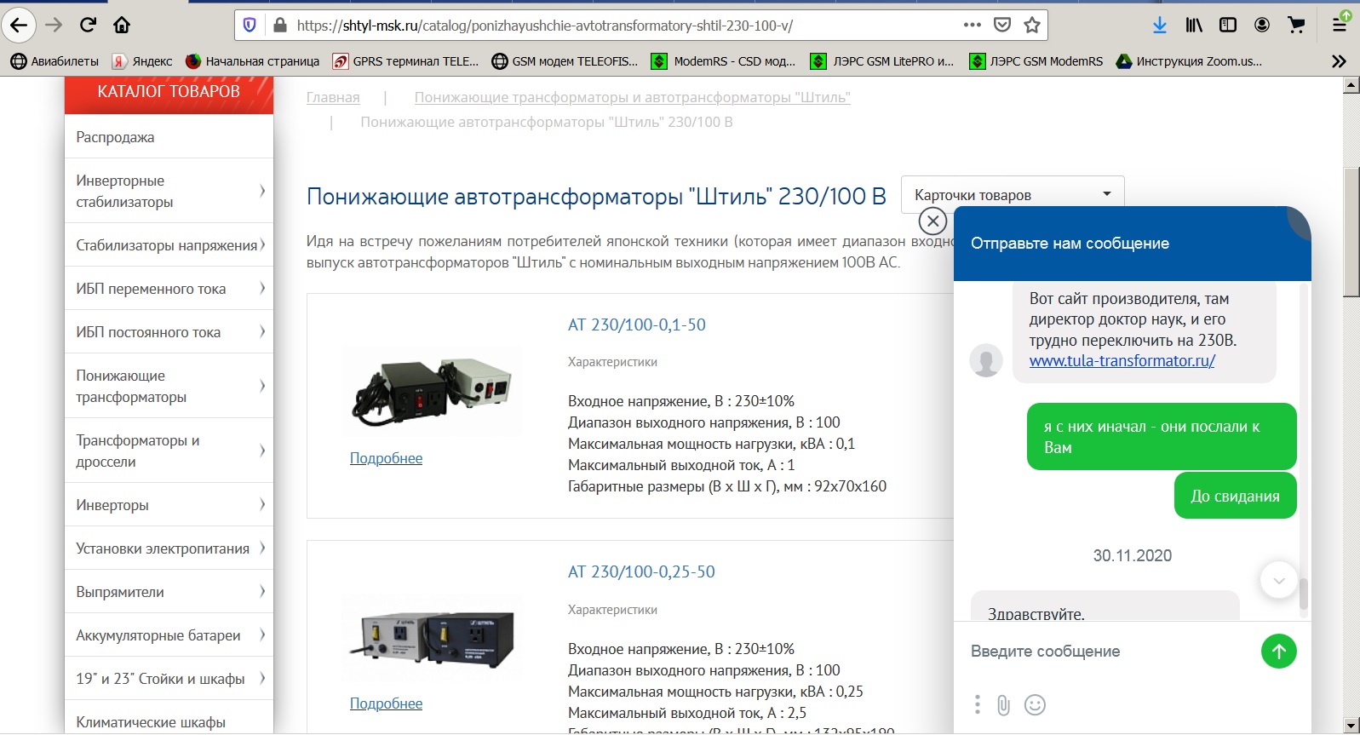This screenshot has width=1360, height=735.
Task: Click the КАТАЛОГ ТОВАРОВ header
Action: point(169,92)
